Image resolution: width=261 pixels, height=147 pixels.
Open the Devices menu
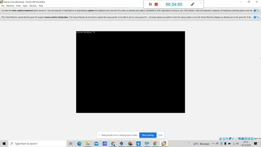(33, 6)
